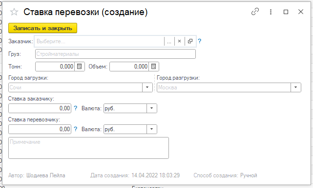Show help hint for Ставка перевозчику
Screen dimensions: 313x188
pos(76,129)
